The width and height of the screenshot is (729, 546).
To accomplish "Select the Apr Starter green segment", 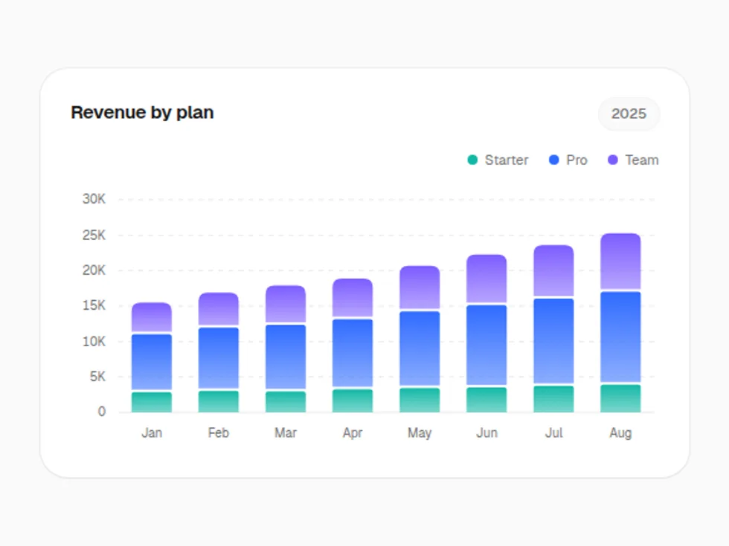I will point(353,400).
